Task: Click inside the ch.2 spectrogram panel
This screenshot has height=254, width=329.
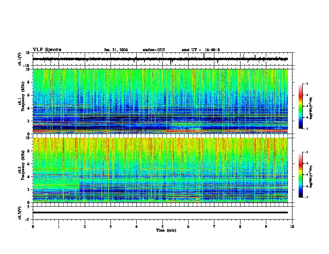Action: click(160, 170)
